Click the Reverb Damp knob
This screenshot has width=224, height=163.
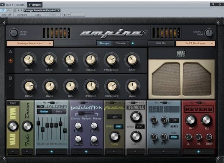(x=209, y=137)
